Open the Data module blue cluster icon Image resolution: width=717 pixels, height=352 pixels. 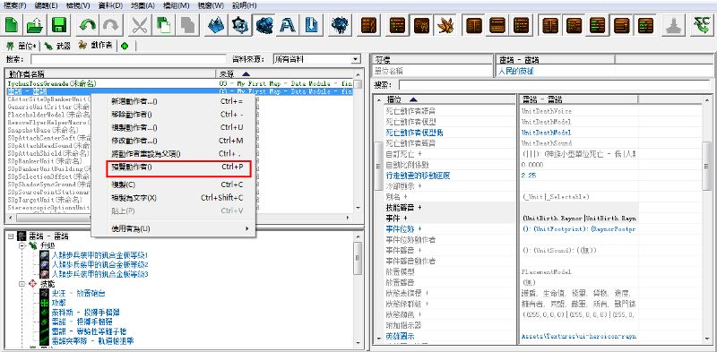tap(263, 24)
